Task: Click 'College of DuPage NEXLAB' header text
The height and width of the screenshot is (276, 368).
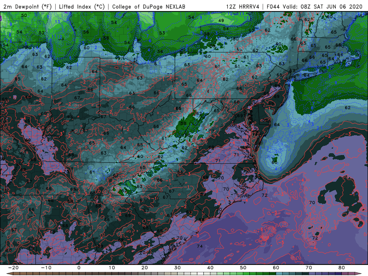Action: click(x=149, y=7)
